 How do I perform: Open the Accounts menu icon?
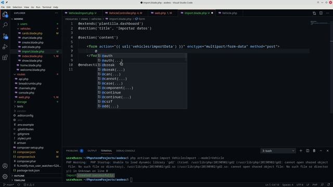[x=5, y=166]
